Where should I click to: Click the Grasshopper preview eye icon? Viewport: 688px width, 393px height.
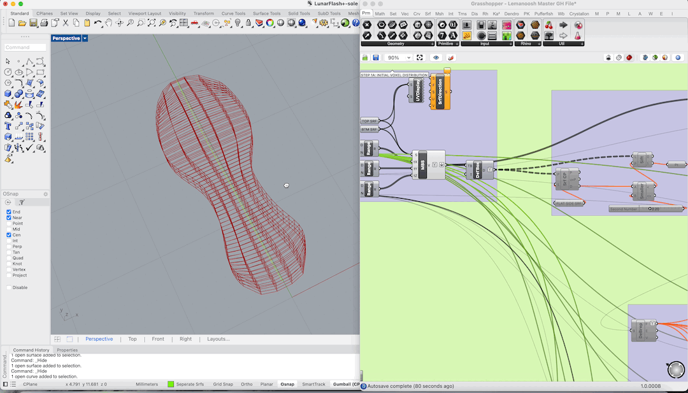point(436,57)
